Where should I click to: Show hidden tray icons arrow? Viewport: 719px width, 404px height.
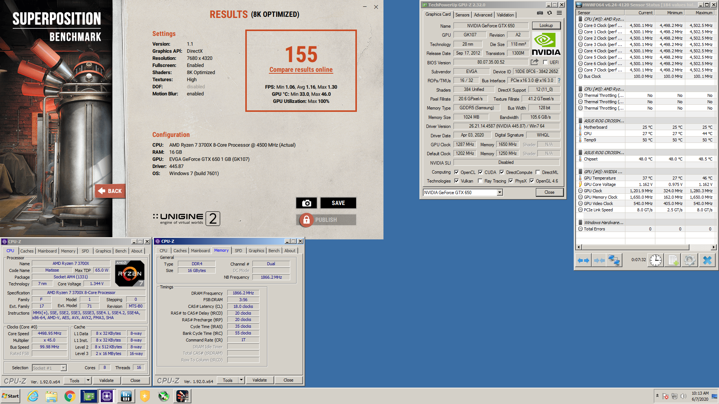[657, 396]
